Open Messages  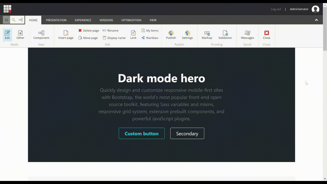(x=247, y=35)
